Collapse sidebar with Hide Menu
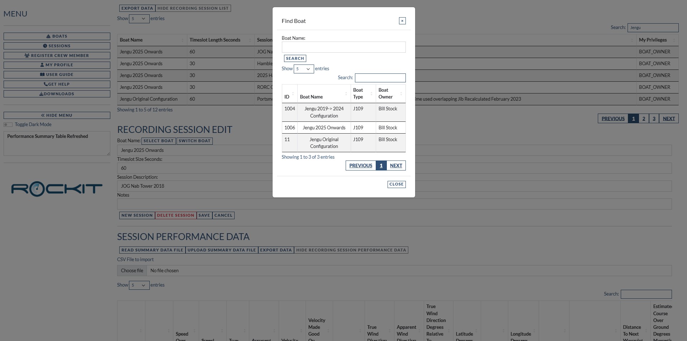This screenshot has height=341, width=687. pyautogui.click(x=57, y=115)
